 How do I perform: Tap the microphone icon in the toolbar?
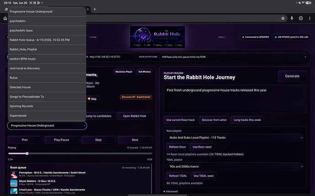tap(292, 18)
